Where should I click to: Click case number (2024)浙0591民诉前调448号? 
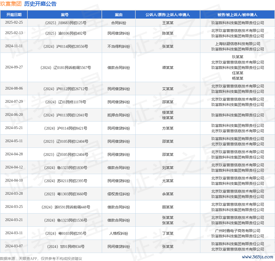pos(66,207)
